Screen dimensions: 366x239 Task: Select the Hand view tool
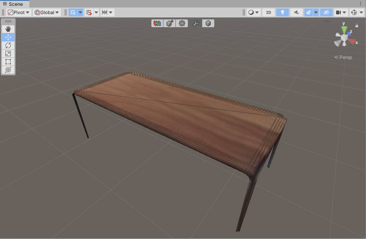point(8,29)
